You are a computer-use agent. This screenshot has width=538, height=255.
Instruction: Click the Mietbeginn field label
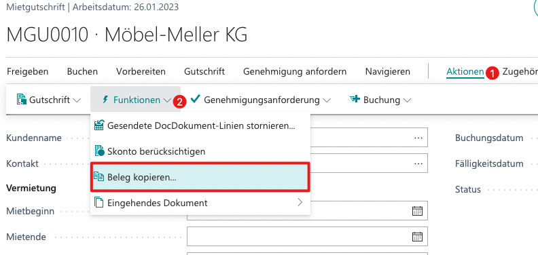tap(30, 211)
